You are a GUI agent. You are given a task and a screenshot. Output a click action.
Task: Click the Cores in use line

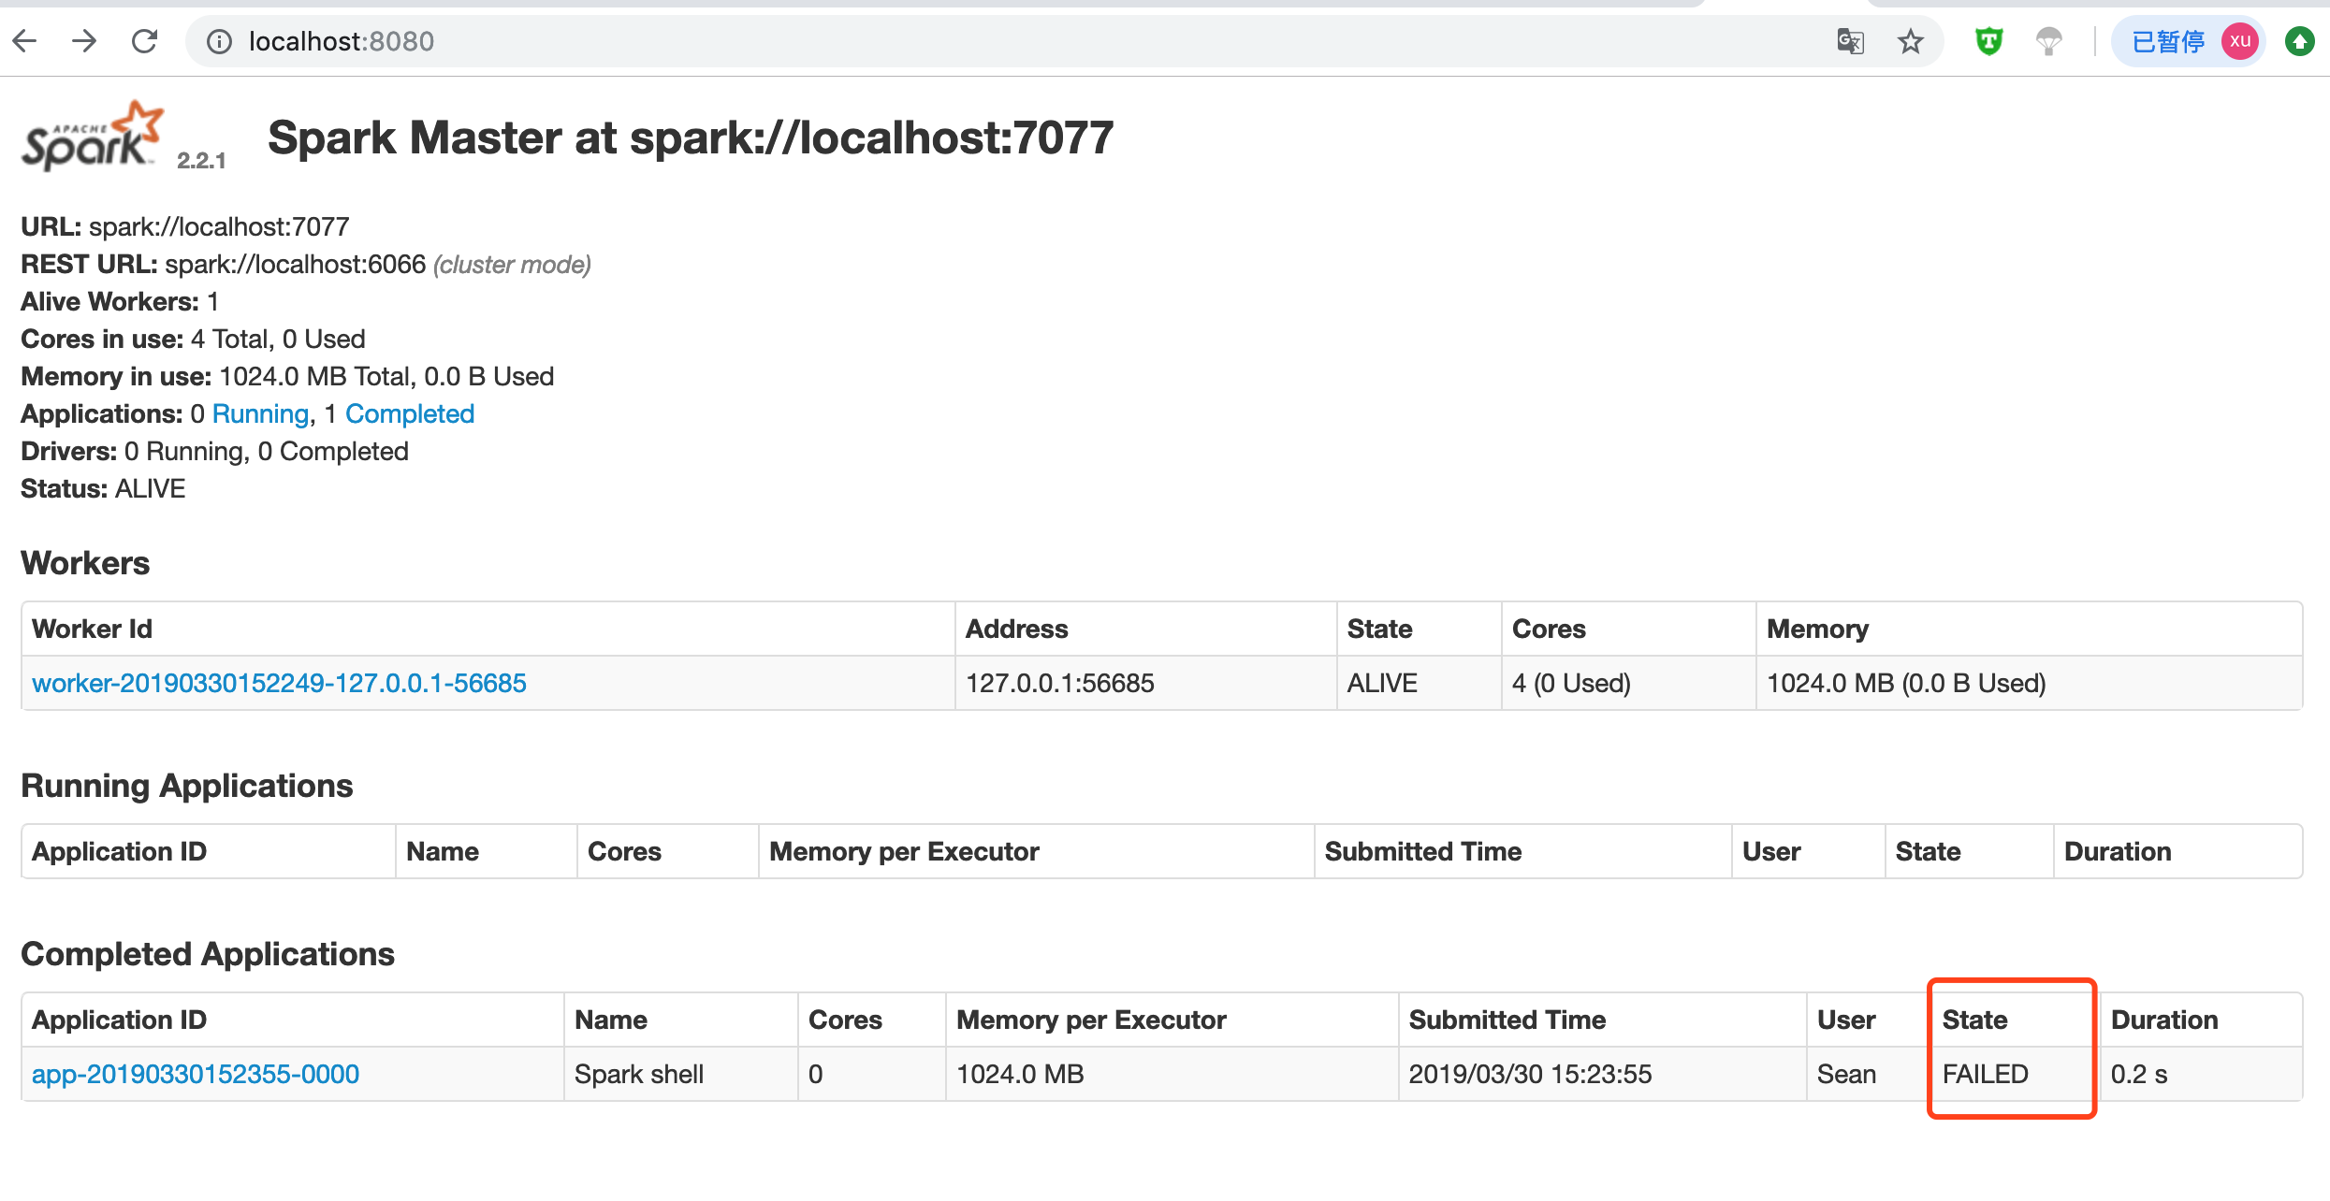click(193, 339)
